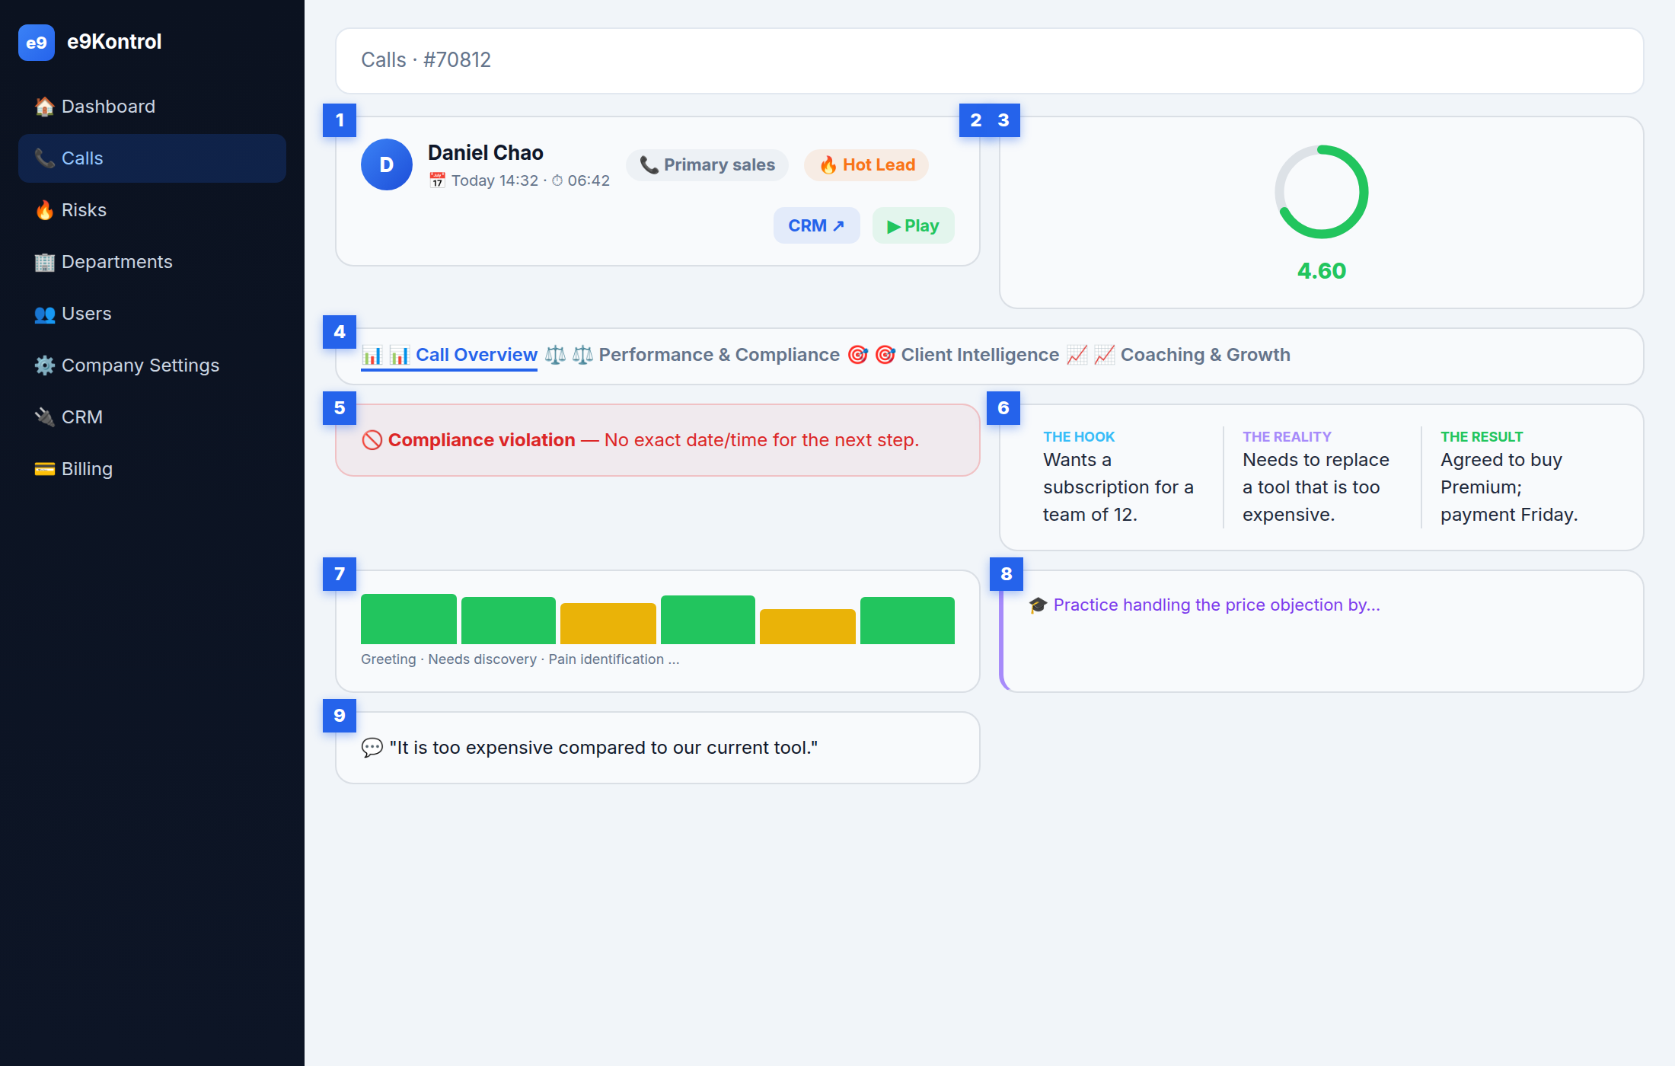
Task: Click the graduation cap coaching icon
Action: click(1038, 605)
